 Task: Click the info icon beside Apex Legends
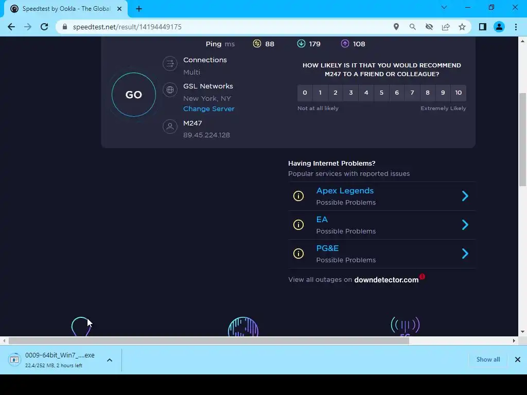tap(298, 196)
